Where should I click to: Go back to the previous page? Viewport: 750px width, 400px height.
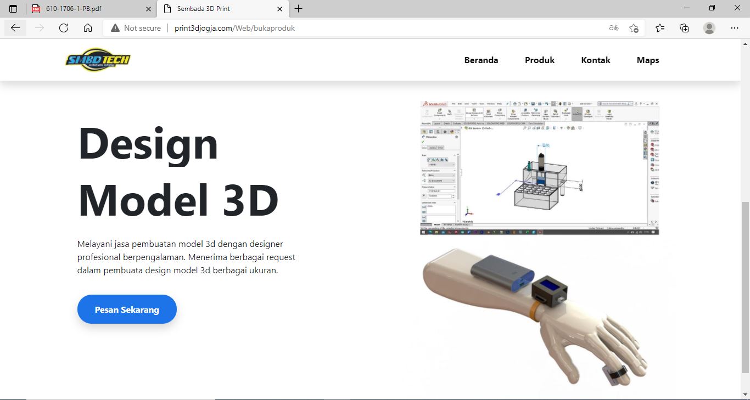point(15,27)
